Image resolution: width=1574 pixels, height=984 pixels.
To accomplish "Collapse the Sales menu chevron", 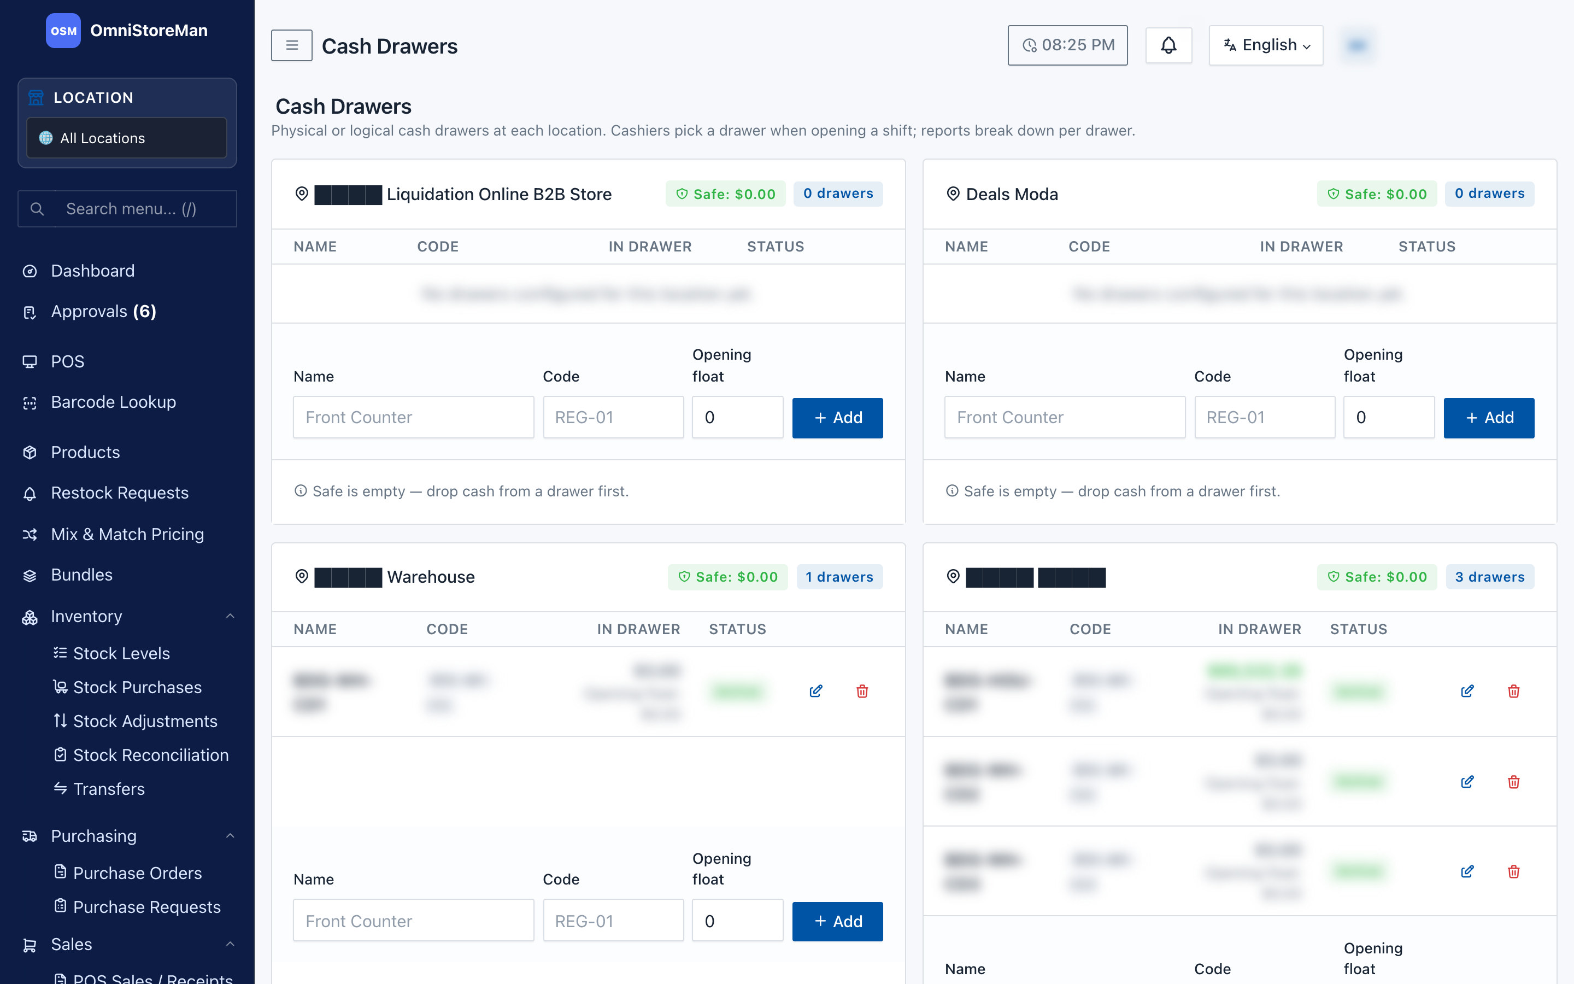I will [x=230, y=944].
